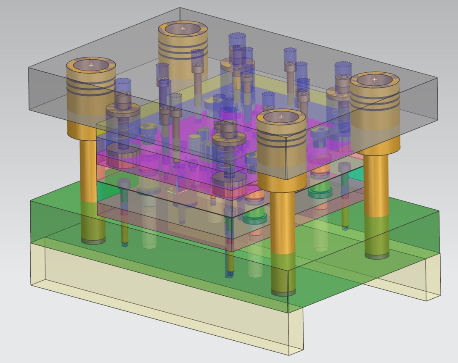The image size is (458, 363).
Task: Pick the far-right guide bushing center mark
Action: coord(374,79)
